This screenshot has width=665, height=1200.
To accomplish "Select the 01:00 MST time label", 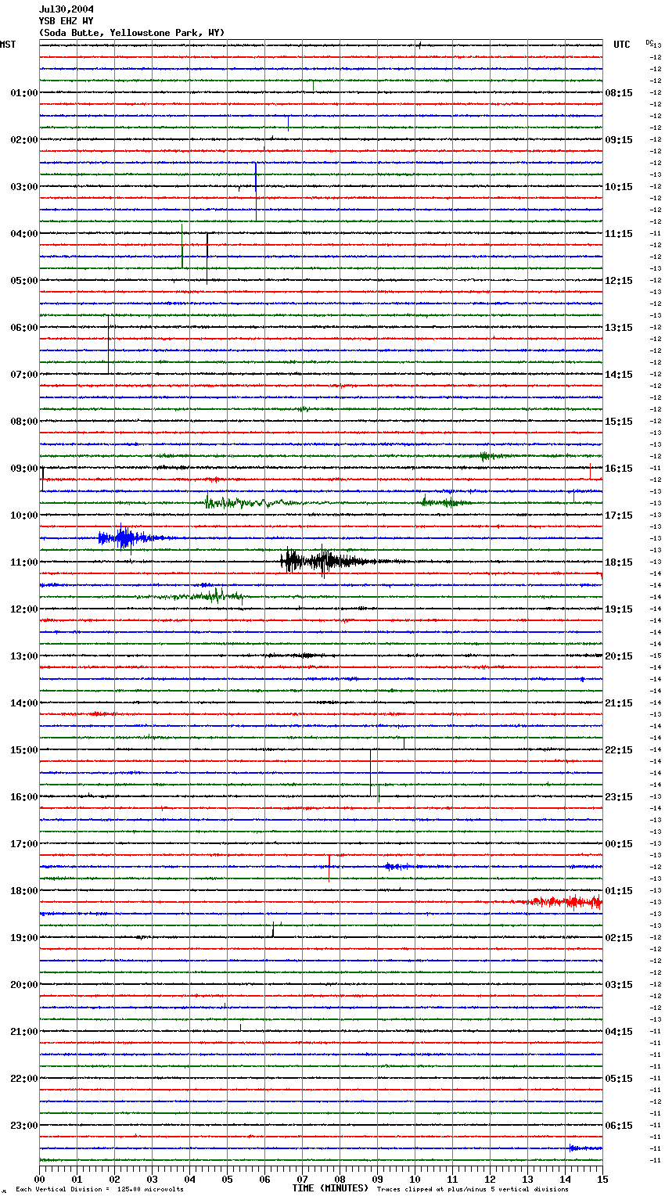I will (x=24, y=93).
